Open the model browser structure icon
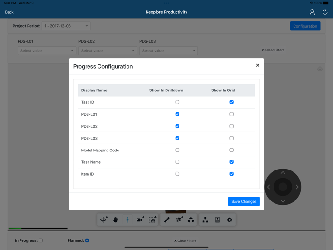Viewport: 333px width, 250px height. (x=205, y=220)
